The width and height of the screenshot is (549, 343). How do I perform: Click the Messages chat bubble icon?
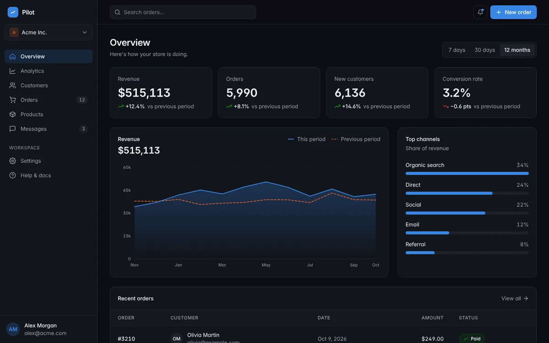[x=12, y=129]
